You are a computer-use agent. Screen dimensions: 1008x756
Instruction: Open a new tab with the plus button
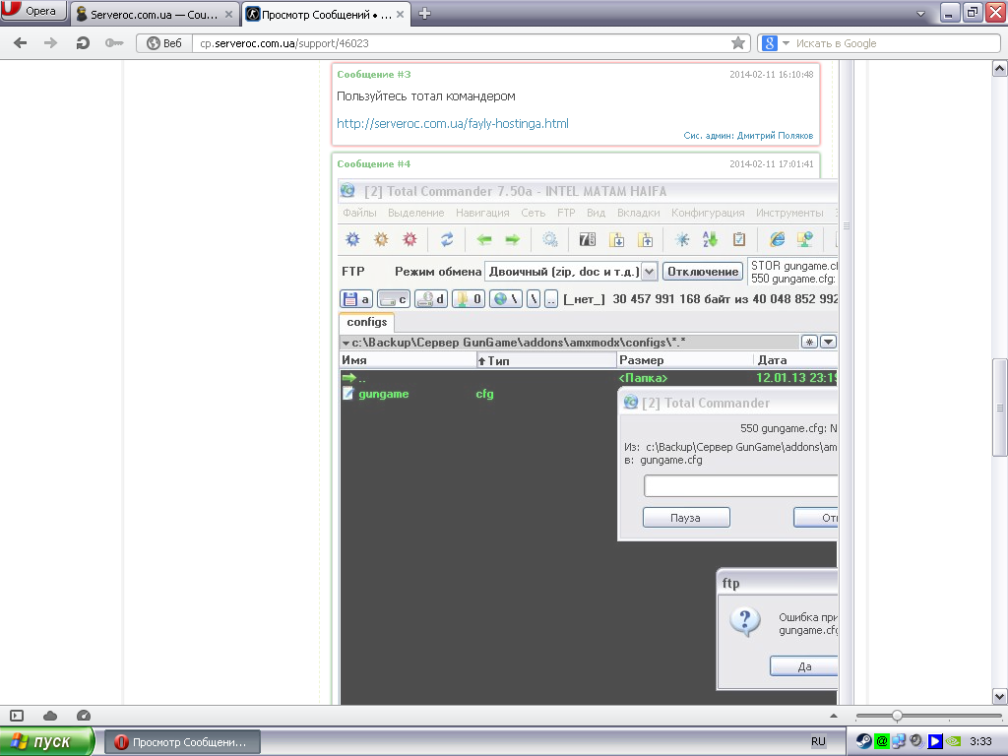[424, 14]
